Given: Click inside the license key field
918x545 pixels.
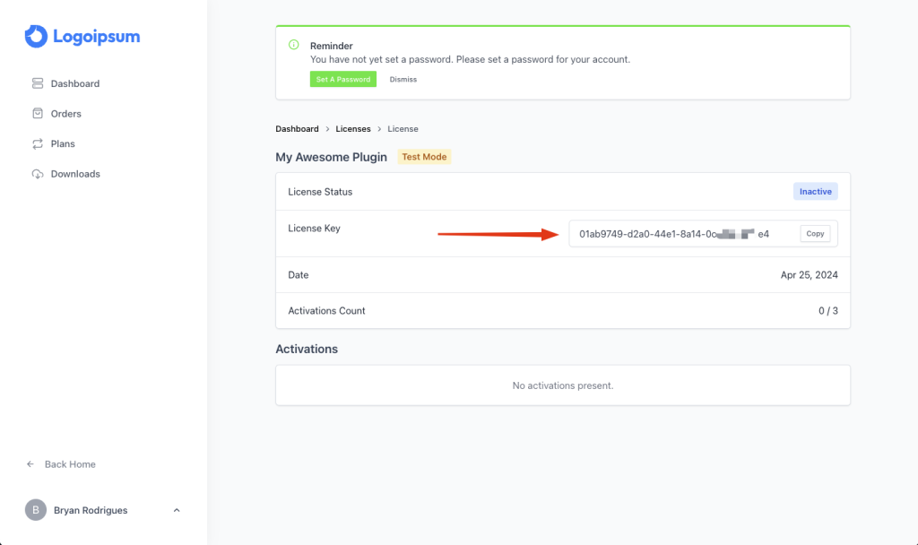Looking at the screenshot, I should [672, 234].
